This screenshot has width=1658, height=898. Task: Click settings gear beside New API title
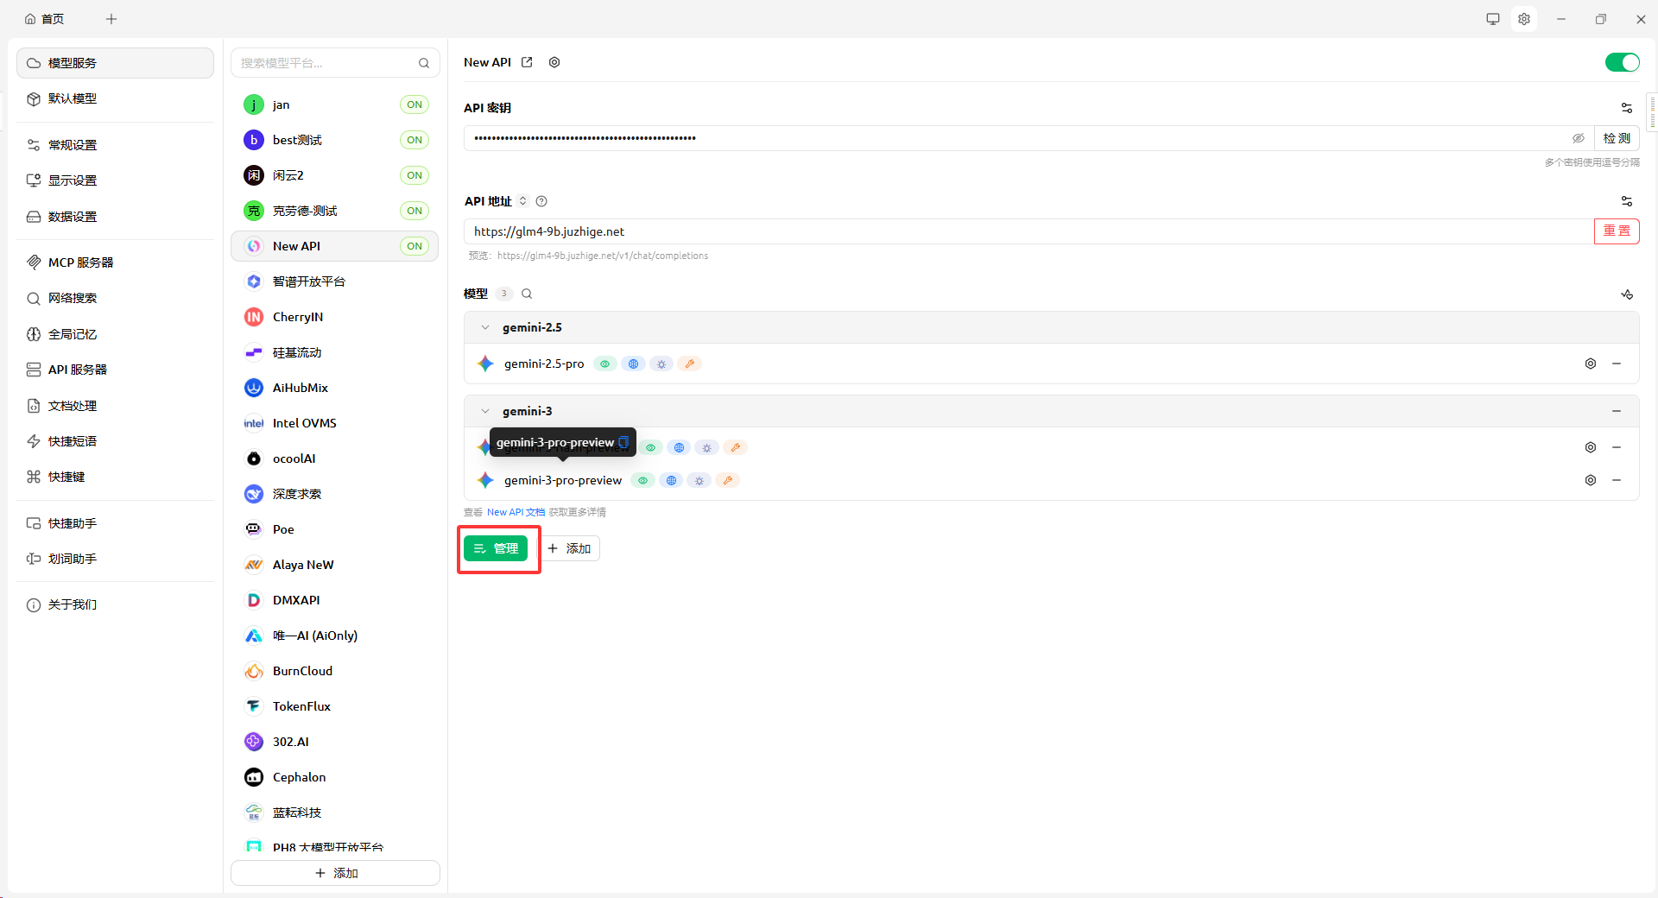[x=554, y=62]
